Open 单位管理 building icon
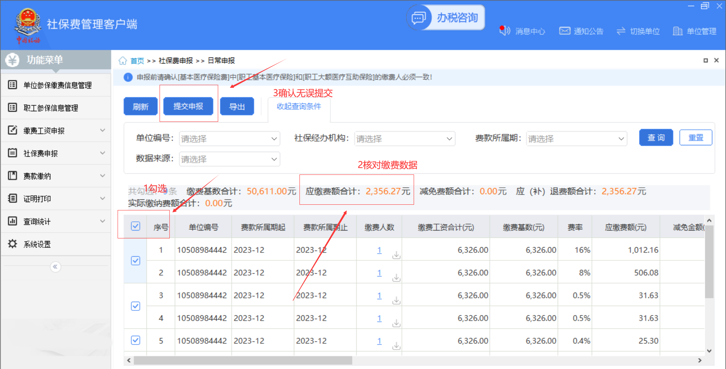The width and height of the screenshot is (726, 369). [x=677, y=31]
